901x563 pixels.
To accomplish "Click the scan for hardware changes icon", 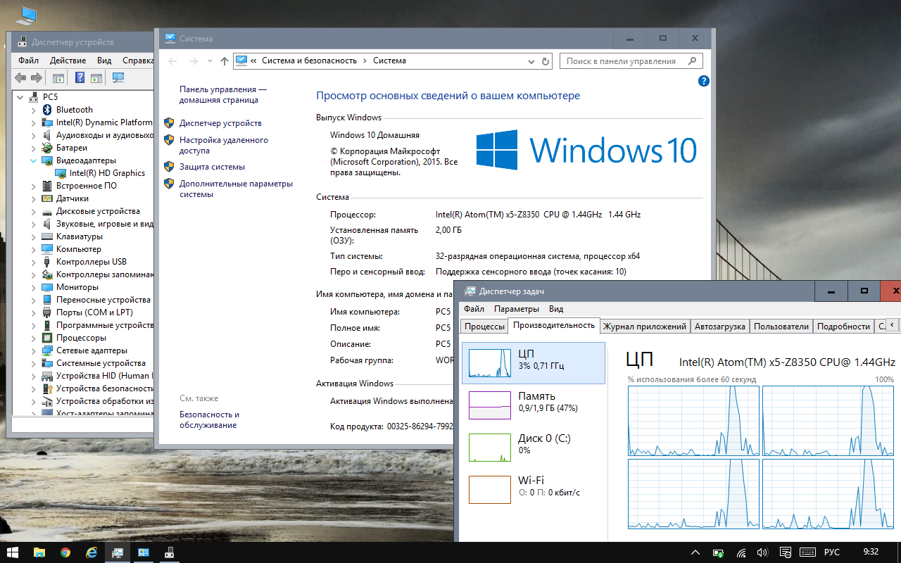I will pyautogui.click(x=118, y=78).
